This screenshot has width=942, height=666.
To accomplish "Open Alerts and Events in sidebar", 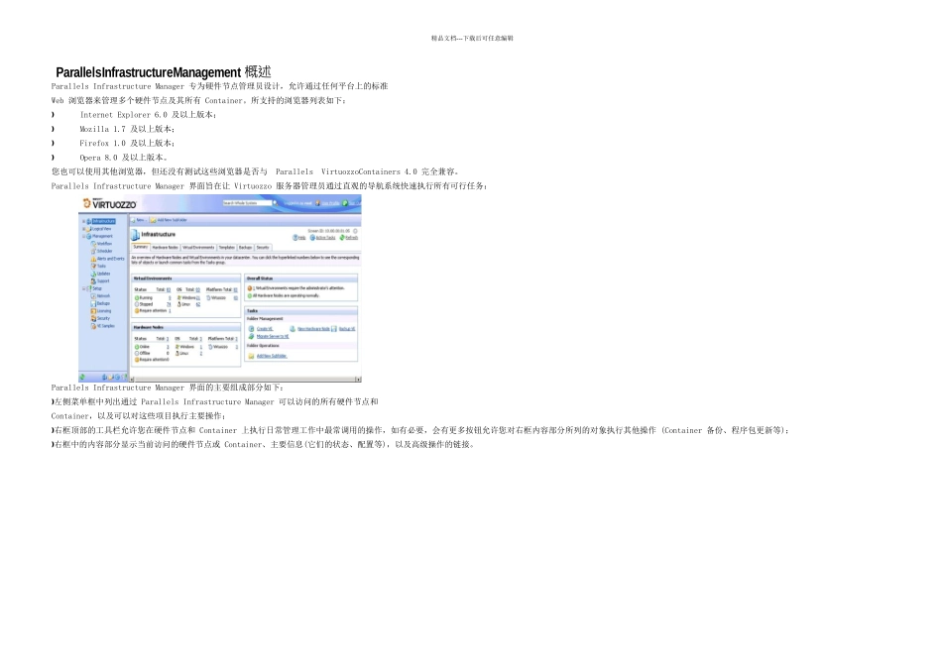I will 110,259.
